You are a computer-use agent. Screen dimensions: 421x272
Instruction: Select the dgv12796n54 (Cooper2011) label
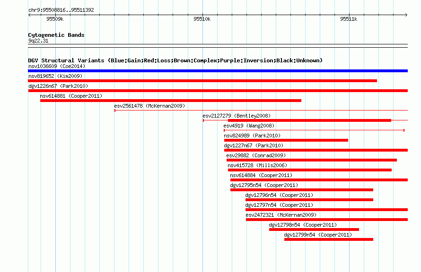pyautogui.click(x=279, y=195)
